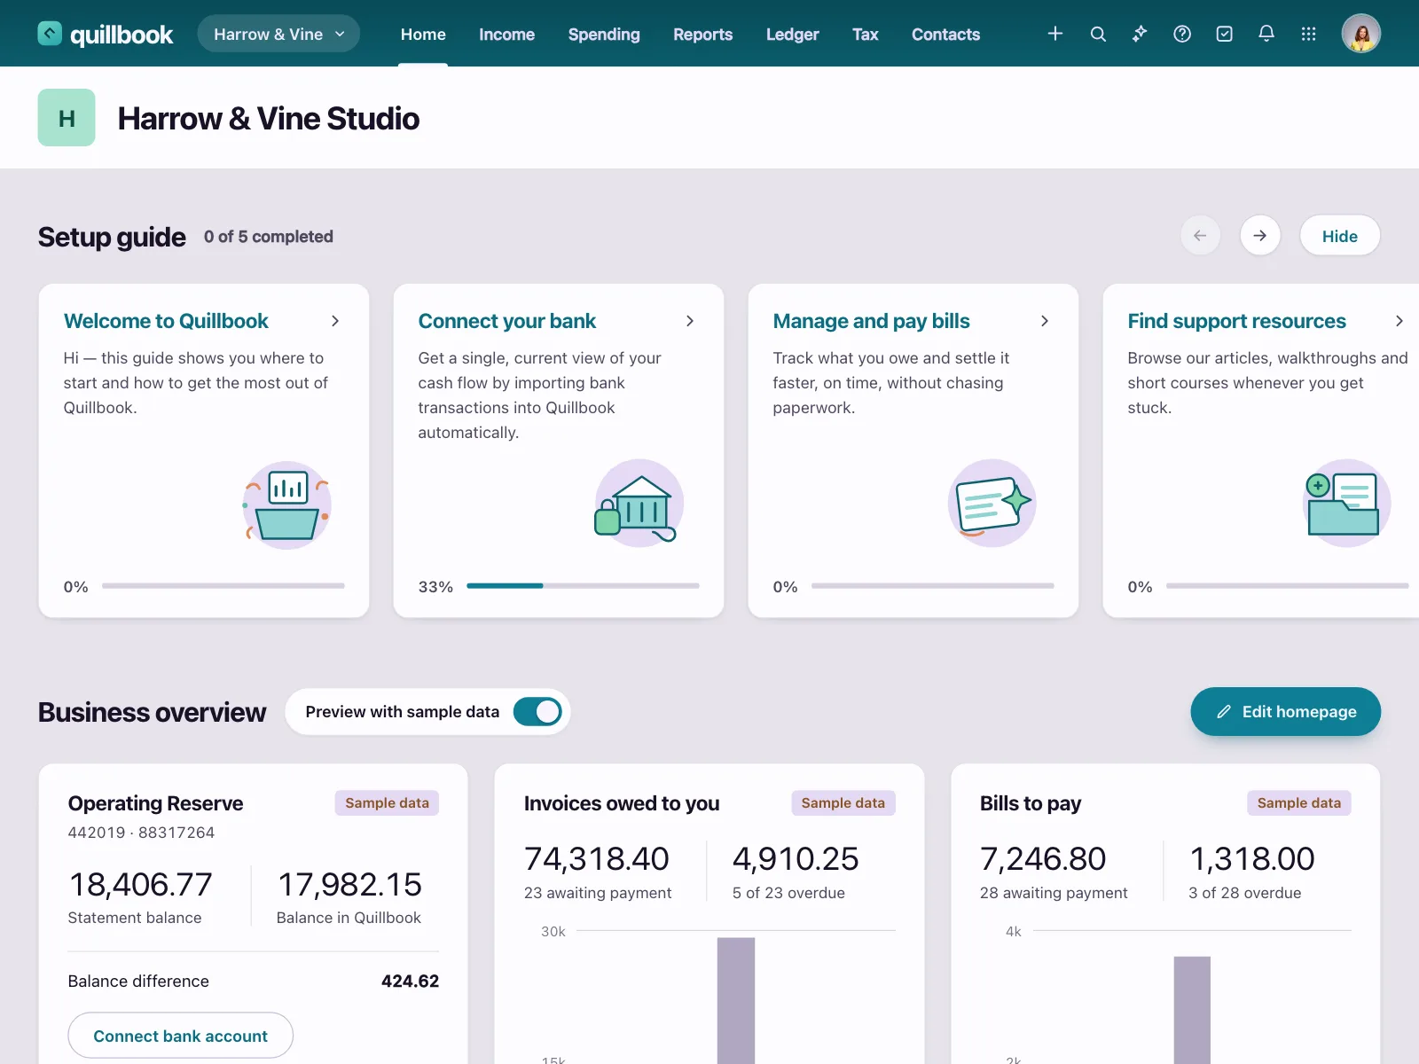Click the 7,246.80 bills awaiting payment amount

tap(1043, 858)
